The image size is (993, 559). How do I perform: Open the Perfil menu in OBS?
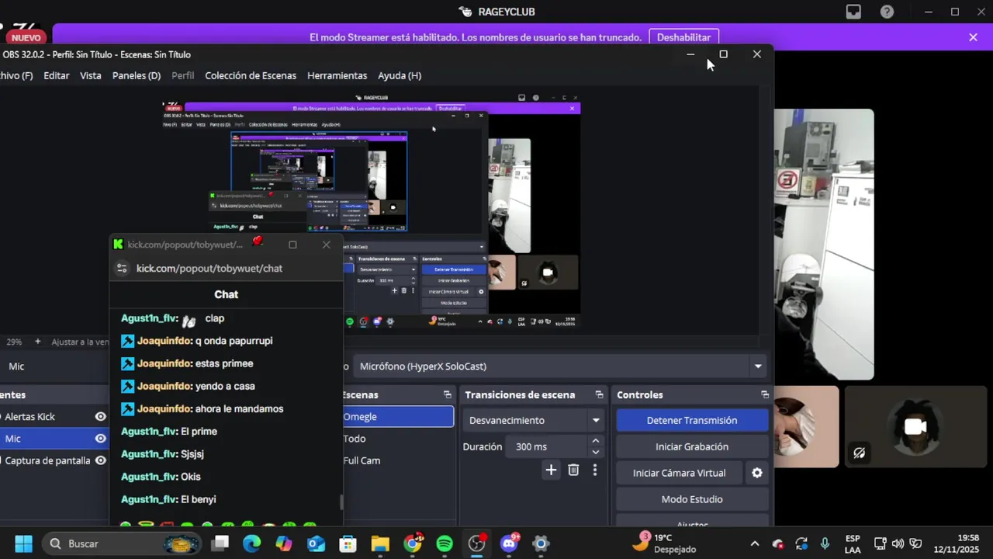click(183, 75)
